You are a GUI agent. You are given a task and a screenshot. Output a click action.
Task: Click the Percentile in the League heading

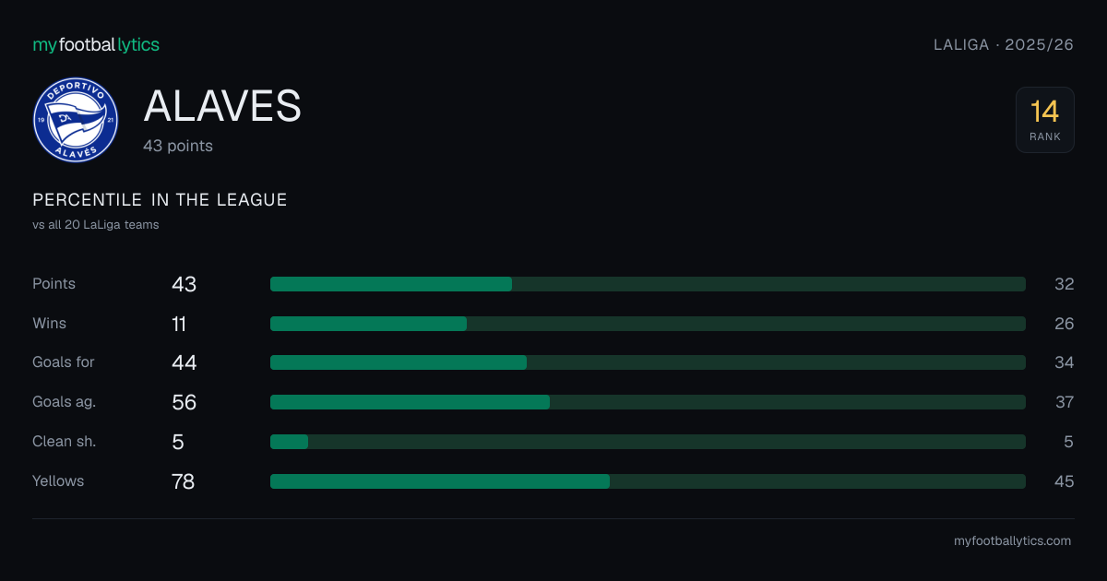[160, 200]
